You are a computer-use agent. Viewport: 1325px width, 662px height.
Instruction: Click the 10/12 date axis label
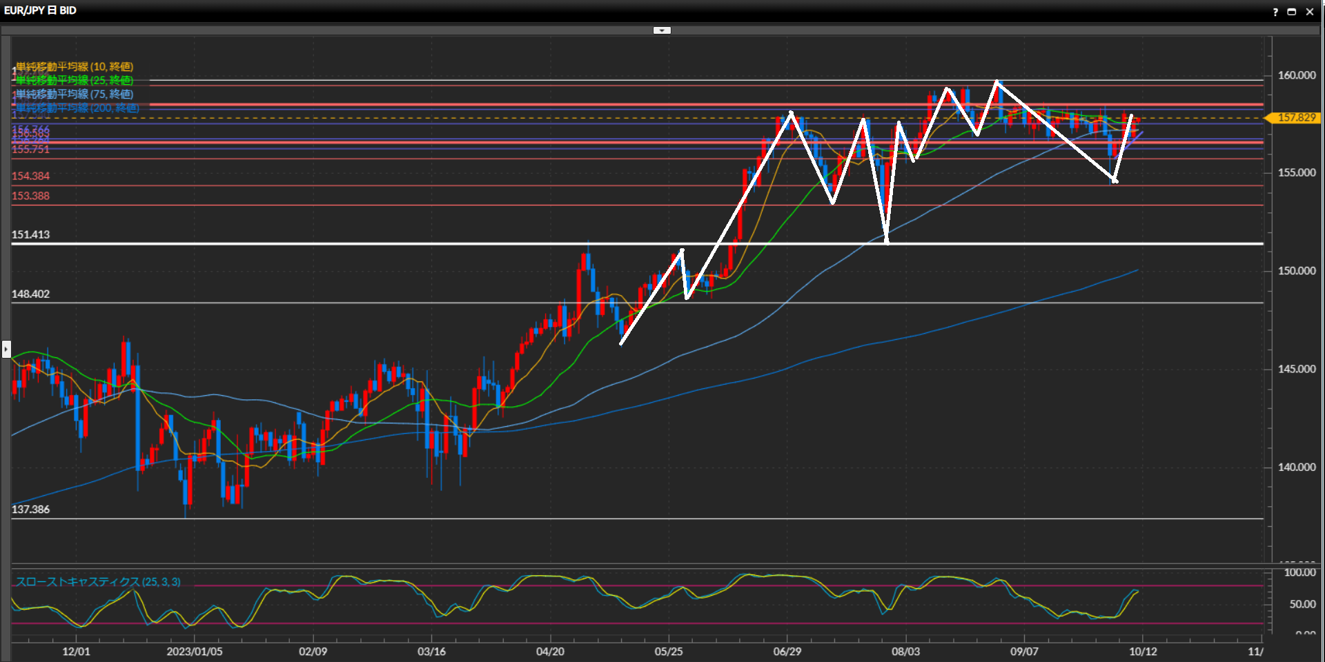coord(1143,651)
